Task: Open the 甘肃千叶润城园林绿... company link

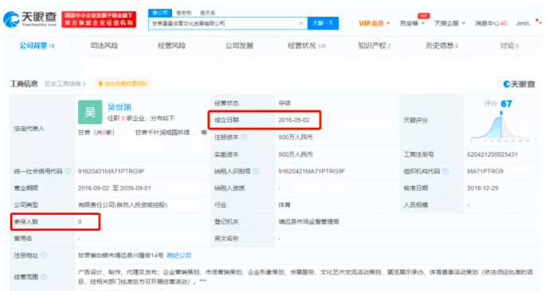Action: [166, 133]
